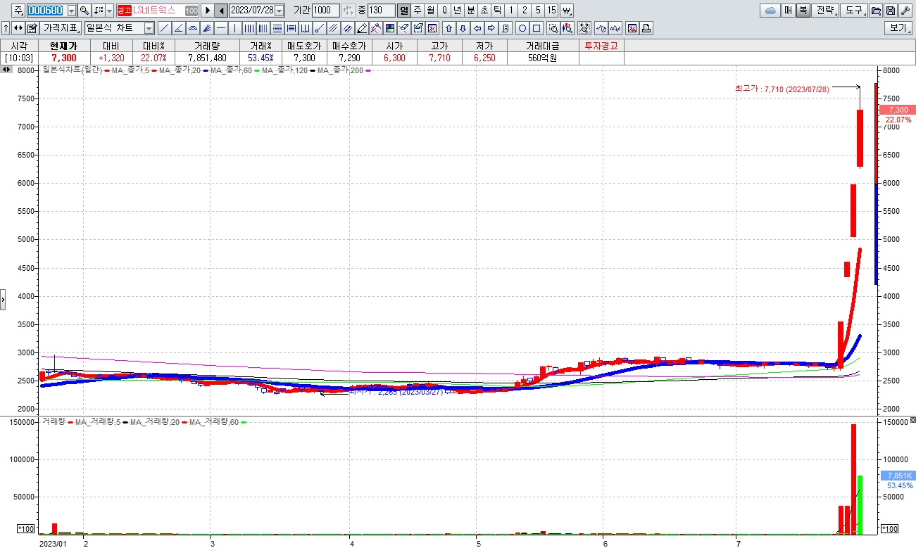Open the 일본식 차트 chart type dropdown

point(149,28)
